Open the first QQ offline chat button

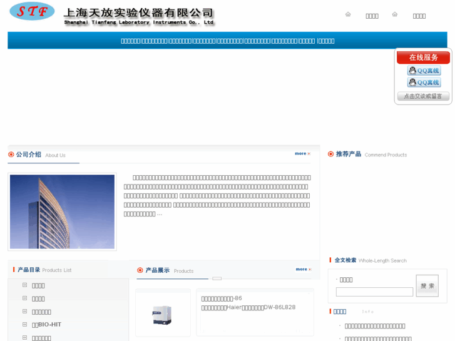(x=424, y=71)
